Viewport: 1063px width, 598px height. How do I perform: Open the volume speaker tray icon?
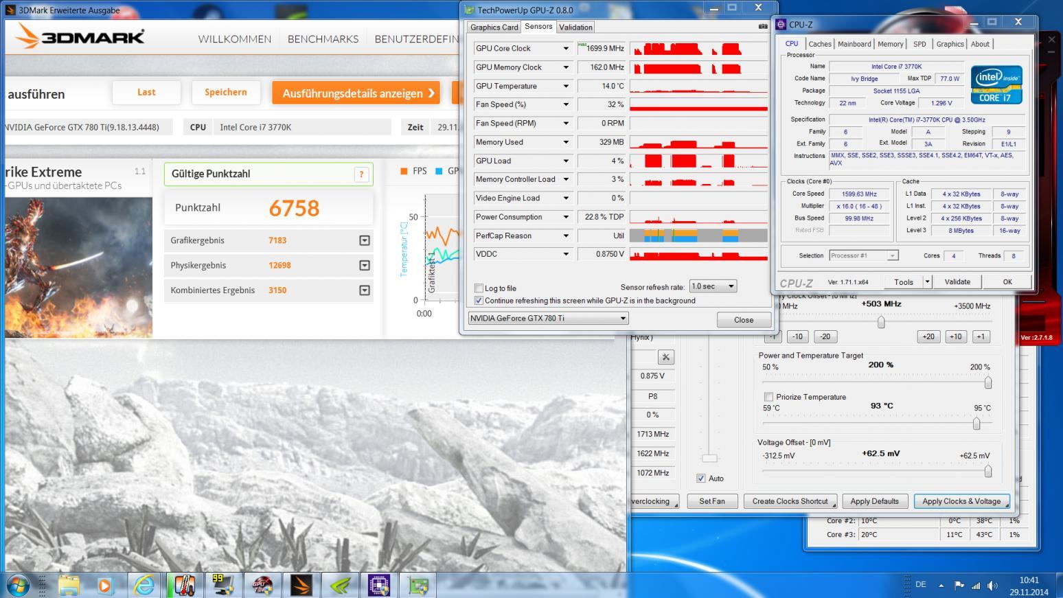pos(992,586)
